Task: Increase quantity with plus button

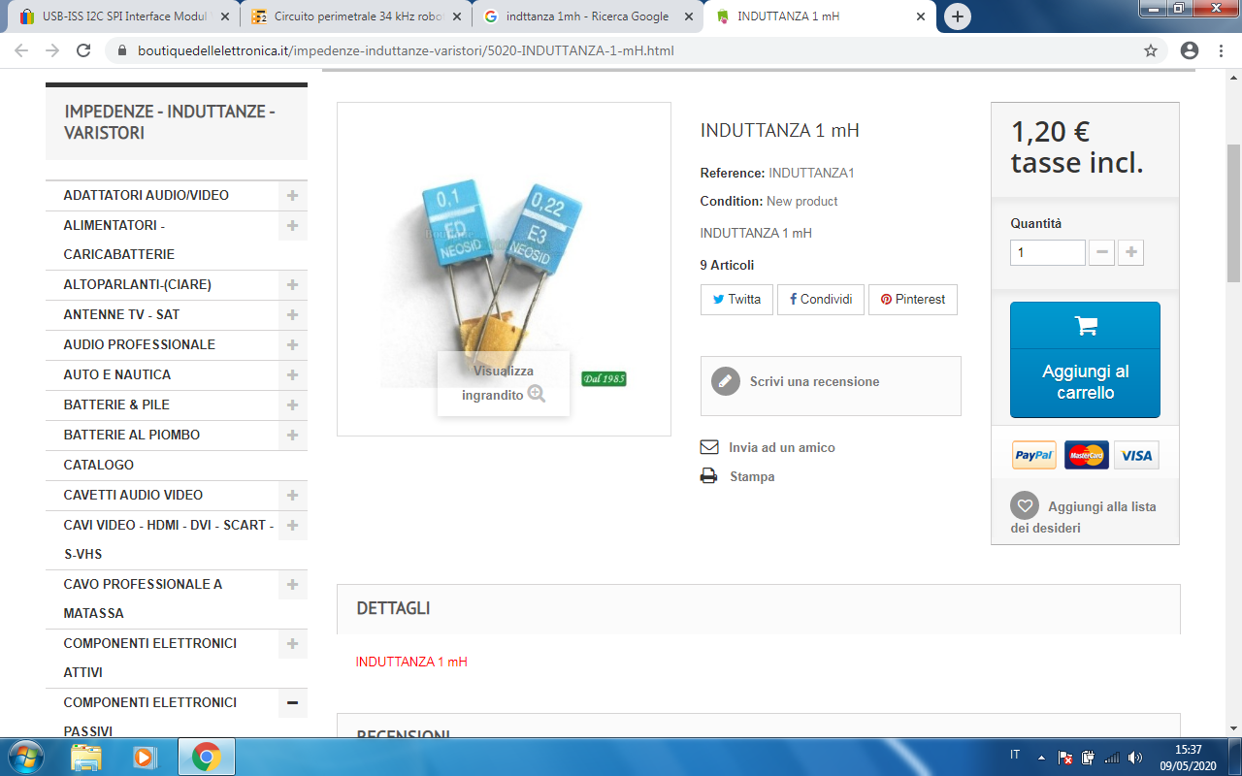Action: (x=1130, y=253)
